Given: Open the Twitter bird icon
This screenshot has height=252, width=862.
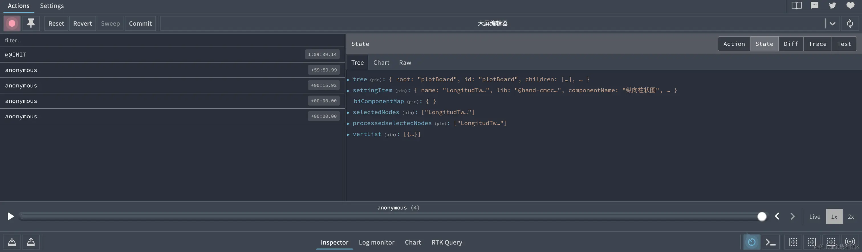Looking at the screenshot, I should [x=832, y=5].
